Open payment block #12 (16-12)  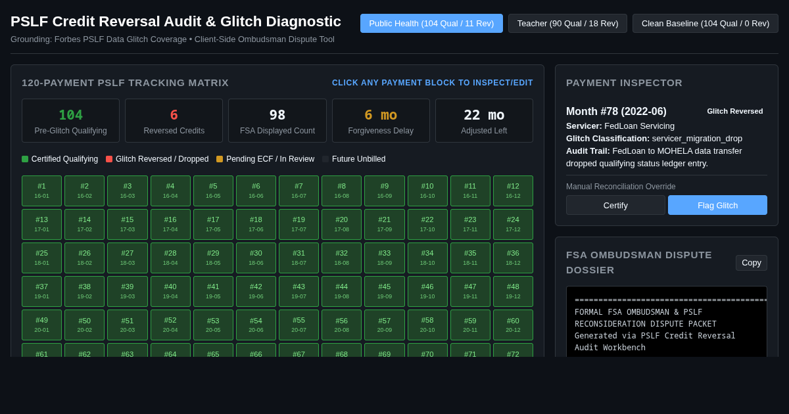click(513, 191)
